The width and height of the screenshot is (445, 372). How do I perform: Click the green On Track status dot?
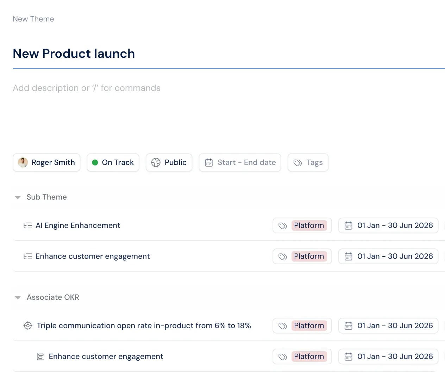(95, 162)
